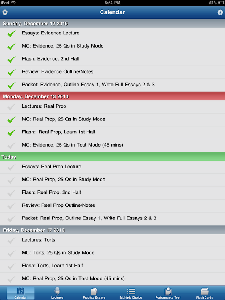
Task: Toggle checkmark for Flash: Evidence, 2nd Half
Action: coord(12,59)
